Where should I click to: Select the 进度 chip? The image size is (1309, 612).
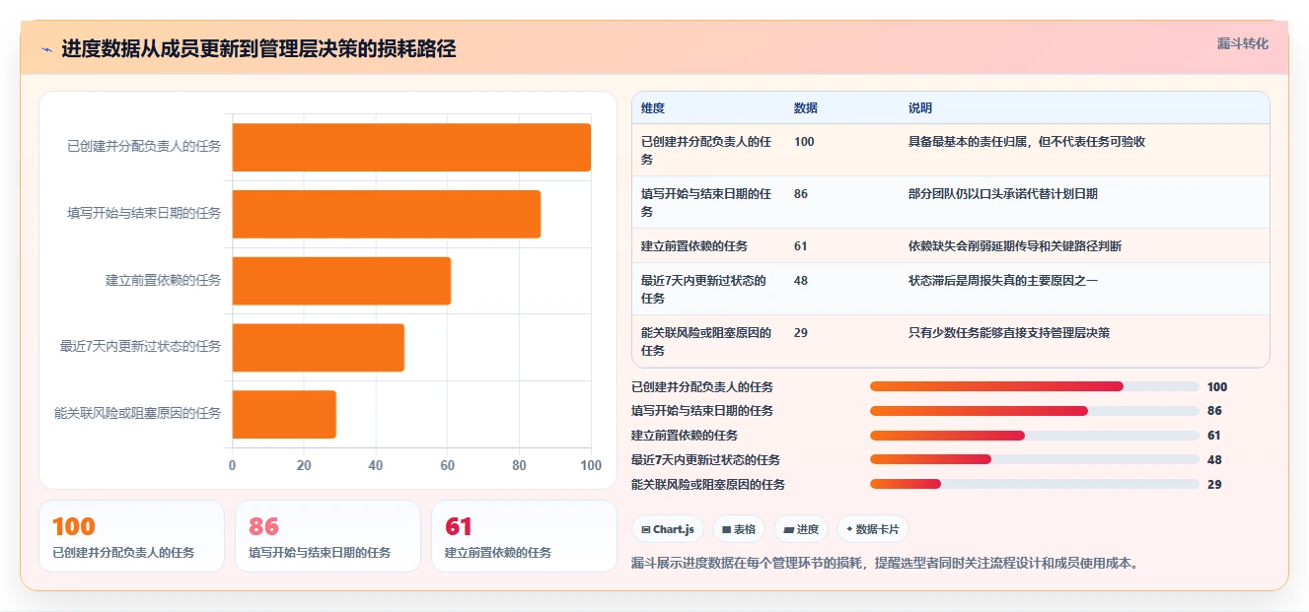point(801,529)
